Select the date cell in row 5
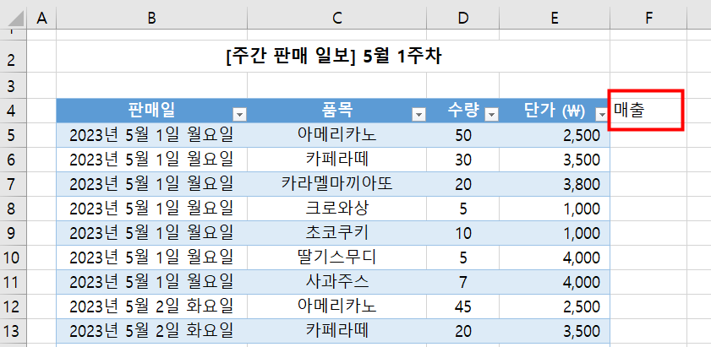 [x=152, y=135]
